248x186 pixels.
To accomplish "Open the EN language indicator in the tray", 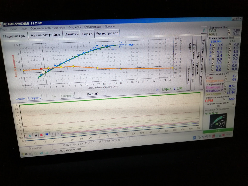I will coord(194,138).
